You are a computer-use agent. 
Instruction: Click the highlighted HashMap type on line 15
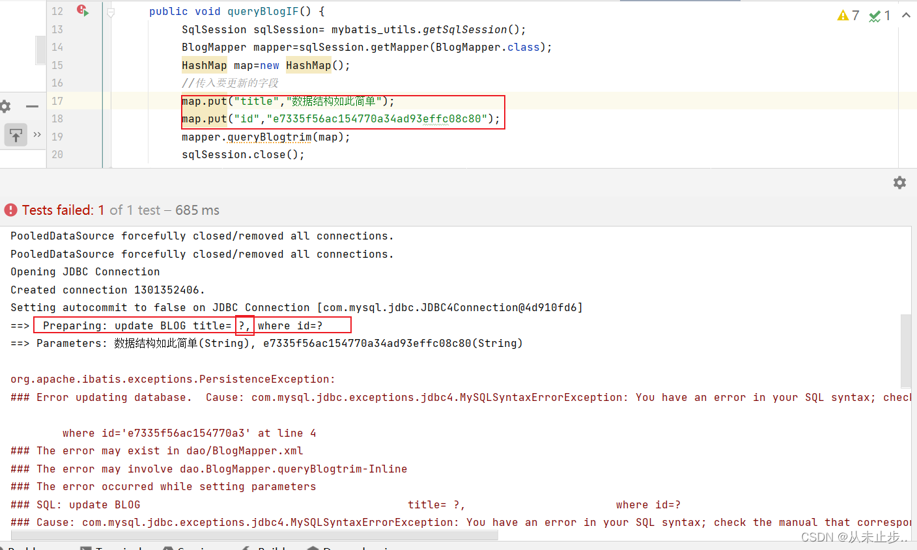(205, 65)
